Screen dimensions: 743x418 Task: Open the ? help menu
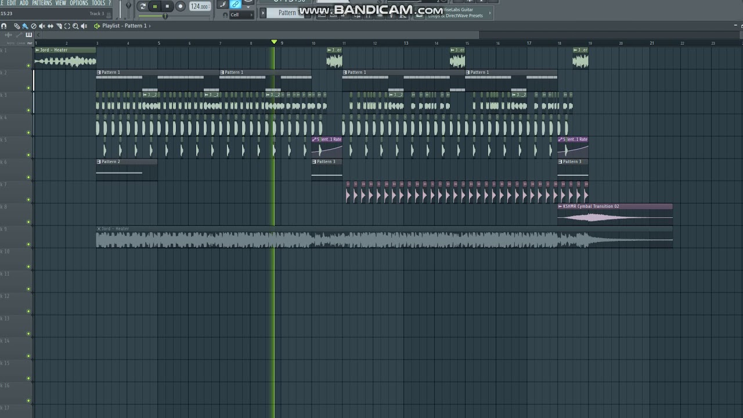(110, 3)
